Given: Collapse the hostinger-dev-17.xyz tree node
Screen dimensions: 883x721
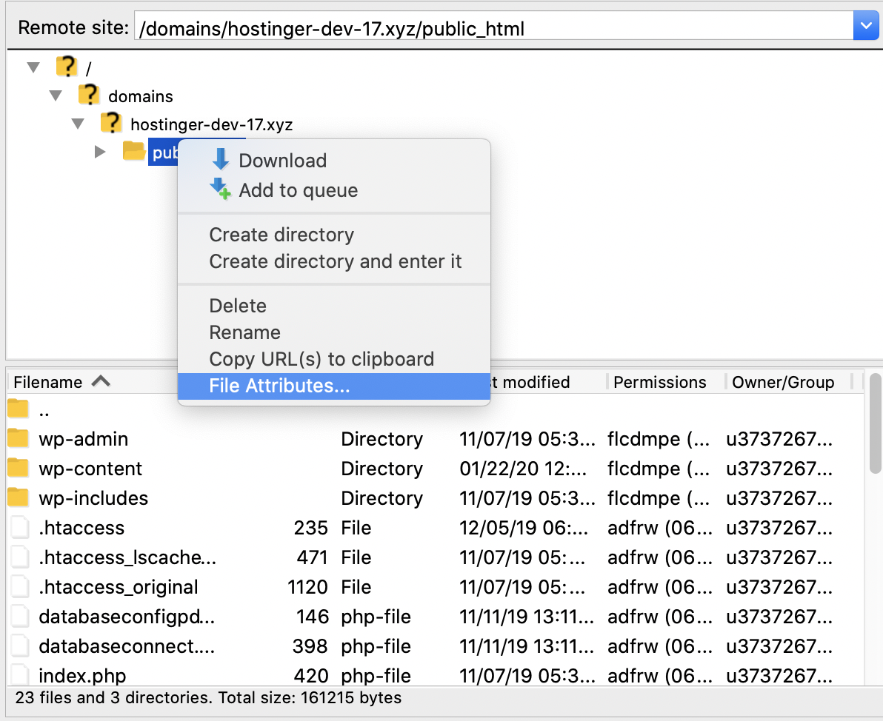Looking at the screenshot, I should coord(79,124).
